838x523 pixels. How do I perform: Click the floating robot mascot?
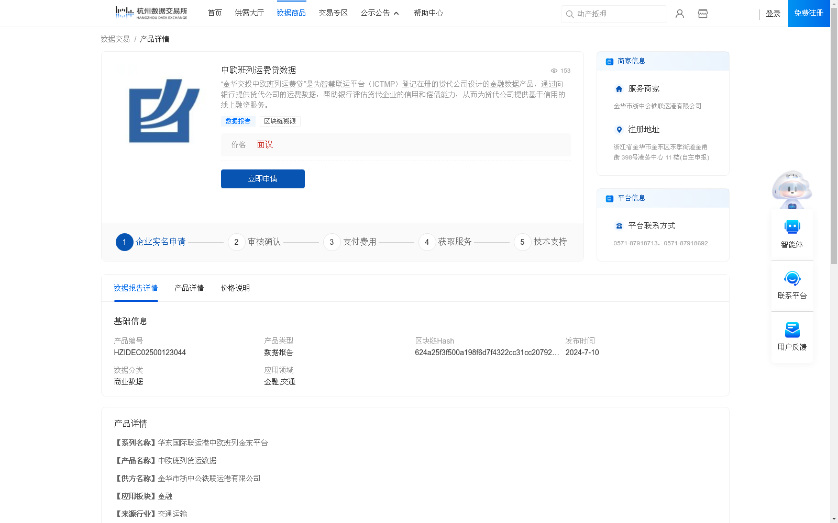point(792,189)
